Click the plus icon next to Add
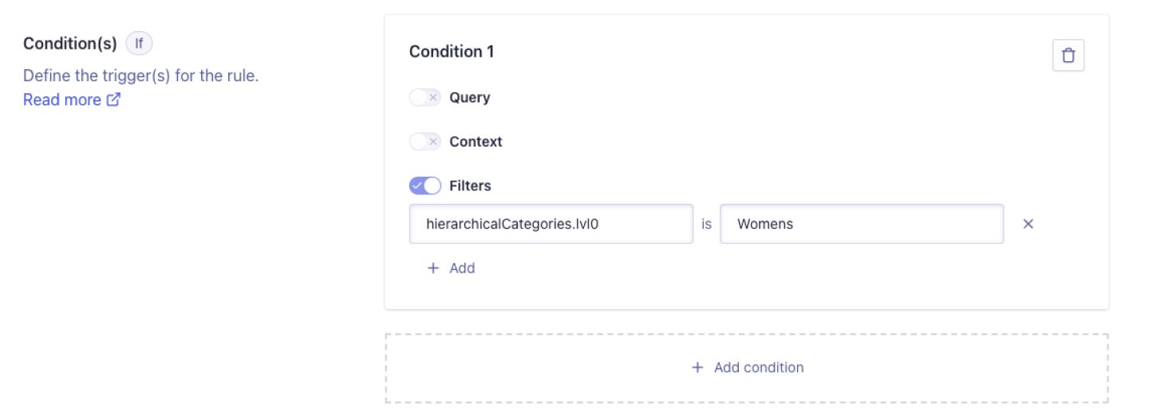Image resolution: width=1149 pixels, height=419 pixels. [433, 268]
